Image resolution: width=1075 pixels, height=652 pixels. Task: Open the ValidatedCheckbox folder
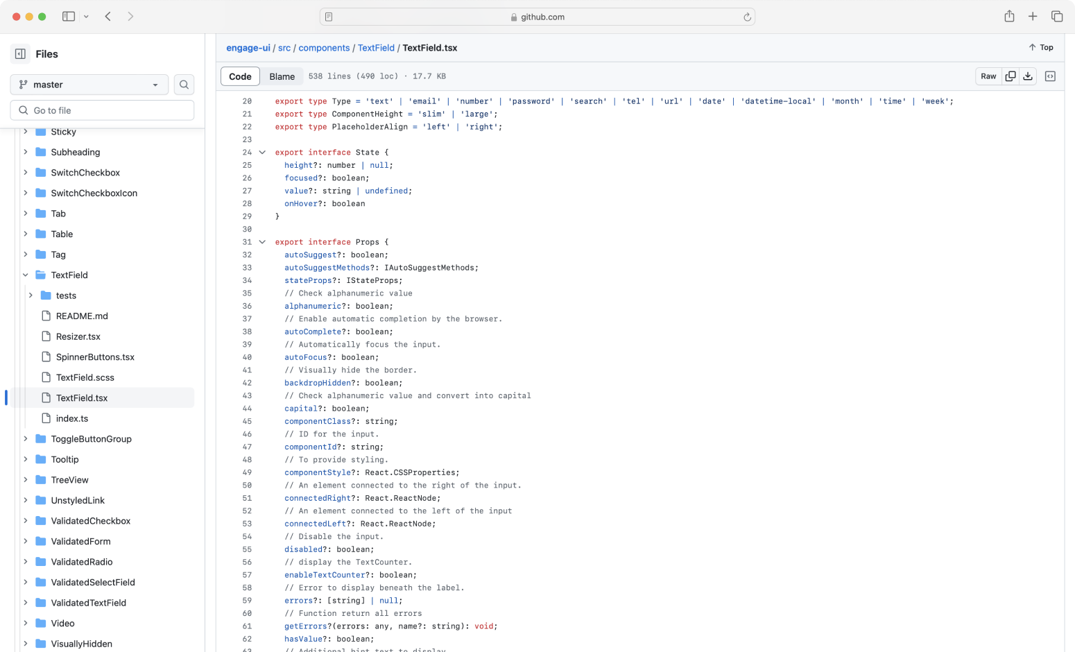(x=91, y=521)
